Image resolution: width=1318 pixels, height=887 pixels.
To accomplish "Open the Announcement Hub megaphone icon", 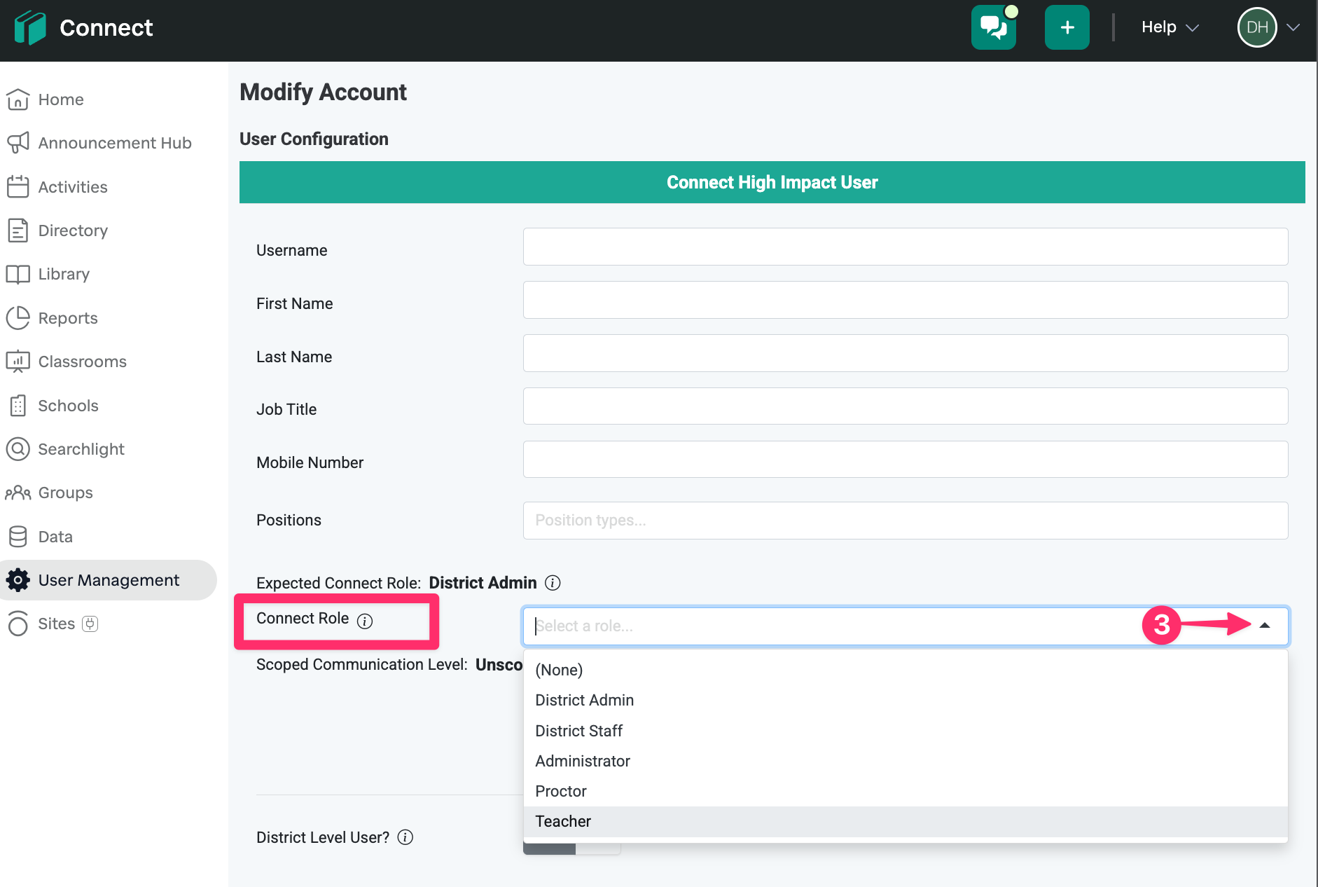I will [x=18, y=143].
